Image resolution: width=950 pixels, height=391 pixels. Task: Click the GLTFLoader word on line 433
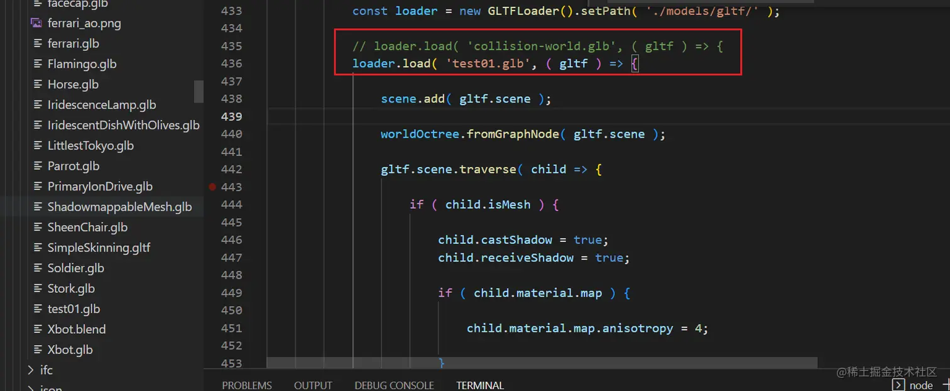tap(523, 11)
